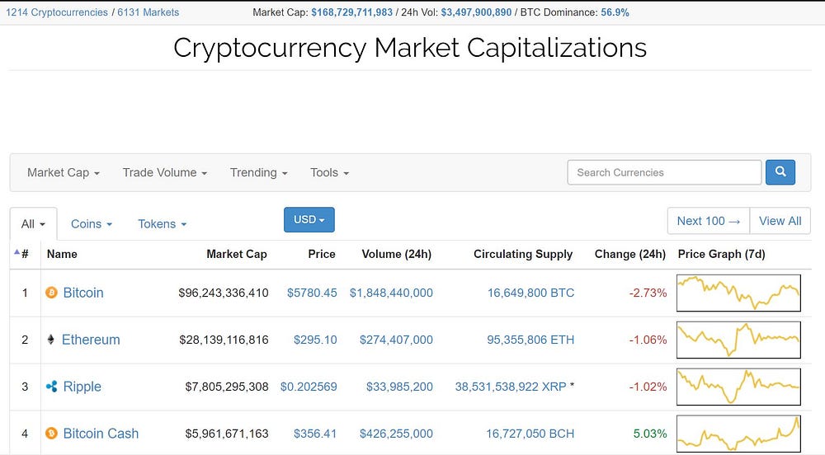Switch to the Coins tab
The width and height of the screenshot is (825, 455).
(92, 224)
